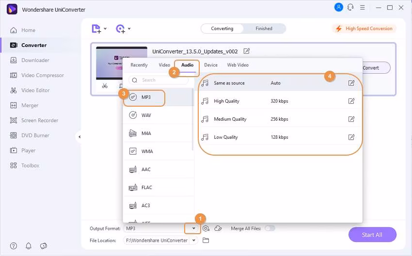Image resolution: width=412 pixels, height=256 pixels.
Task: Expand the Add Files dropdown arrow
Action: pos(105,29)
